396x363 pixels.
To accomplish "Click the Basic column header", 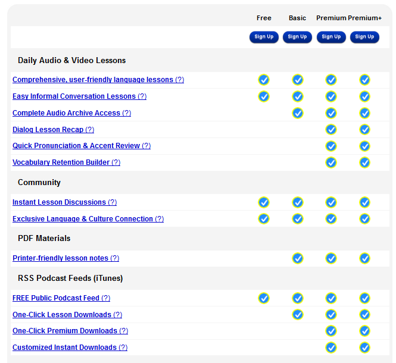I will [297, 18].
